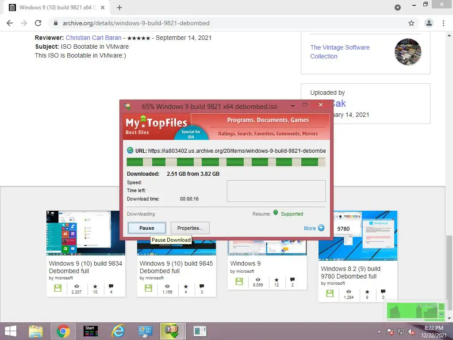Click the muted volume tray icon
The image size is (453, 340).
(x=411, y=332)
